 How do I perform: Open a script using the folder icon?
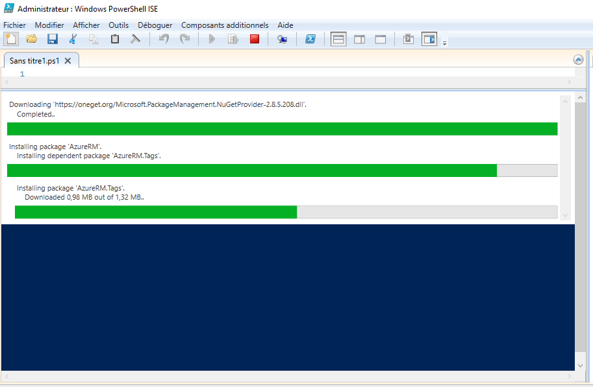point(31,39)
